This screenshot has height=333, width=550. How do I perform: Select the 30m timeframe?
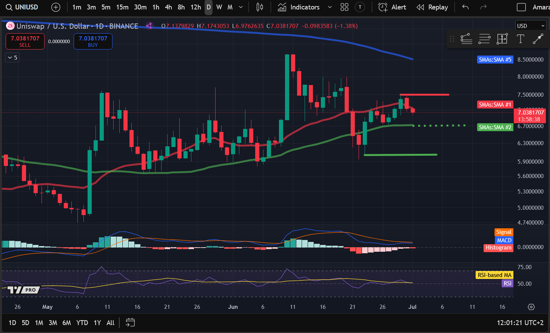click(x=140, y=7)
